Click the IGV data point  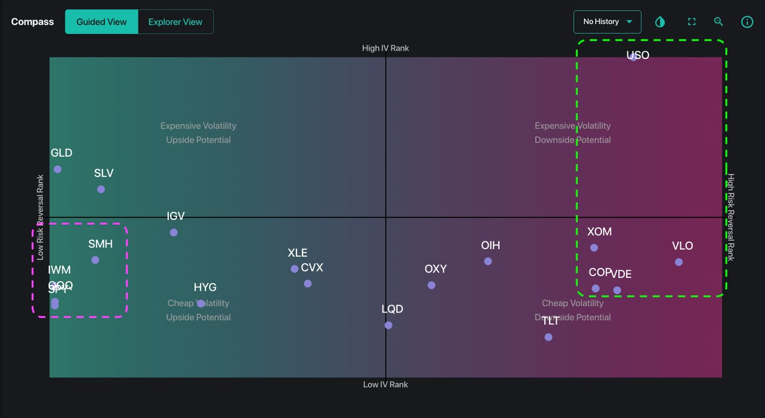click(174, 233)
